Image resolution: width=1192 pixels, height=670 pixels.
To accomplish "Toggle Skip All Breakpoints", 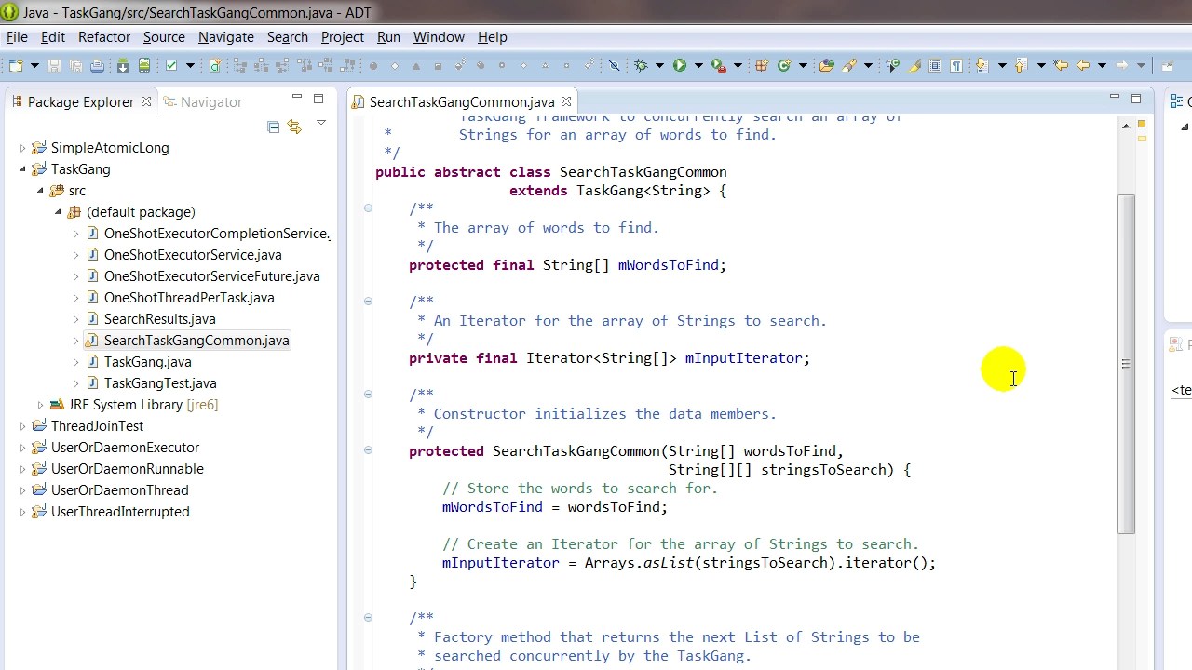I will point(614,65).
